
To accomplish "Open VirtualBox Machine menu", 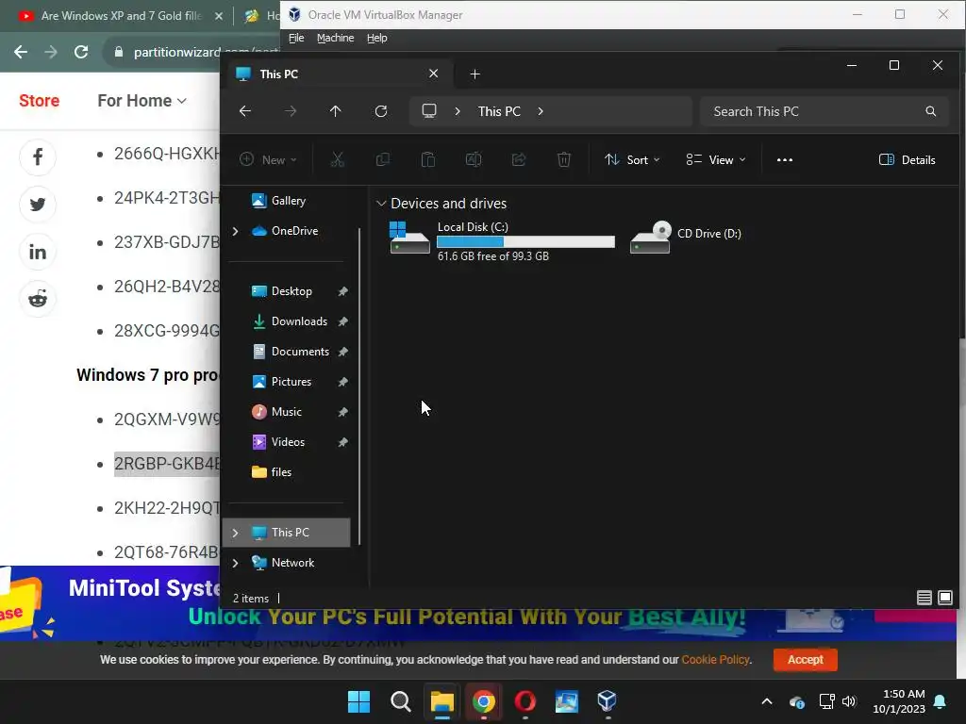I will click(x=335, y=38).
